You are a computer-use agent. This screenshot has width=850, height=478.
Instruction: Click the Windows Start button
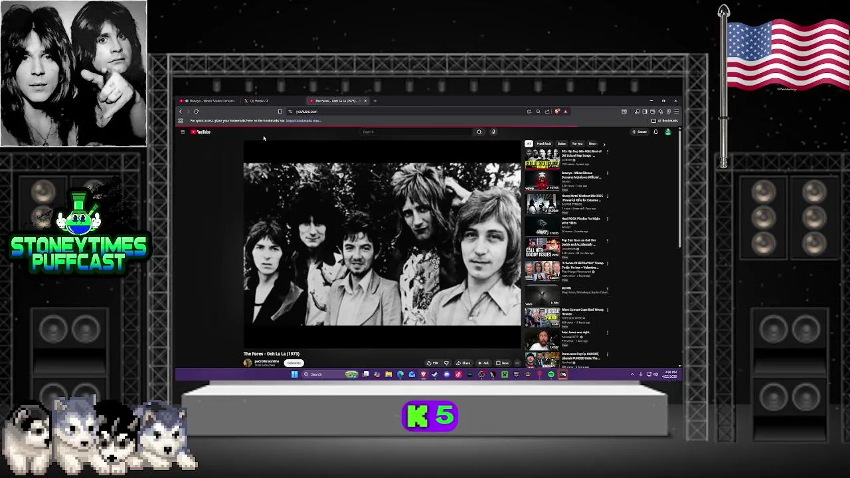pos(294,374)
